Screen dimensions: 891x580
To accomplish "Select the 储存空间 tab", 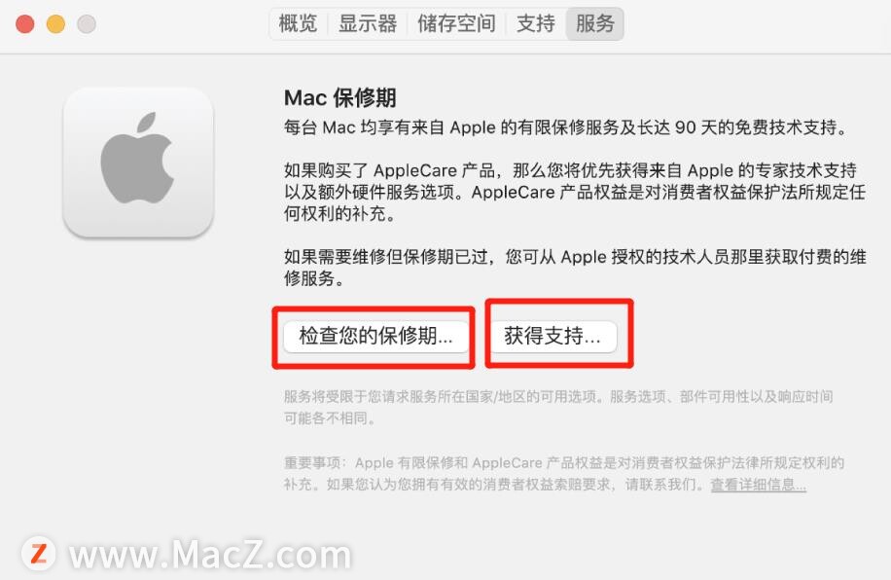I will tap(456, 24).
